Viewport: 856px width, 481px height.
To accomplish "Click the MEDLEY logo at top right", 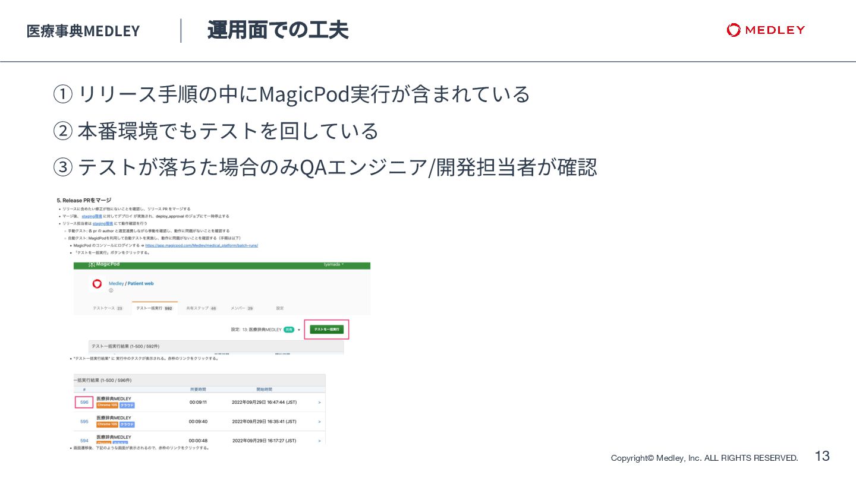I will pos(766,30).
